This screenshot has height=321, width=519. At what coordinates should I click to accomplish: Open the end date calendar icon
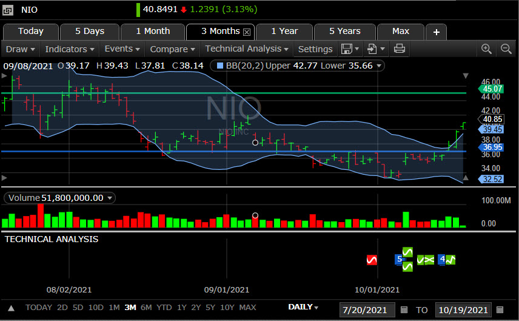pos(500,309)
